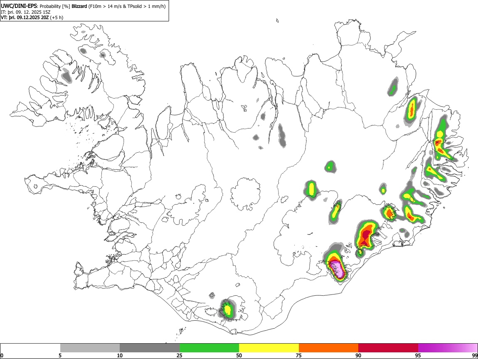
Task: Click the 'IT: þri. 09. 12. 2025 15Z' line
Action: 26,12
